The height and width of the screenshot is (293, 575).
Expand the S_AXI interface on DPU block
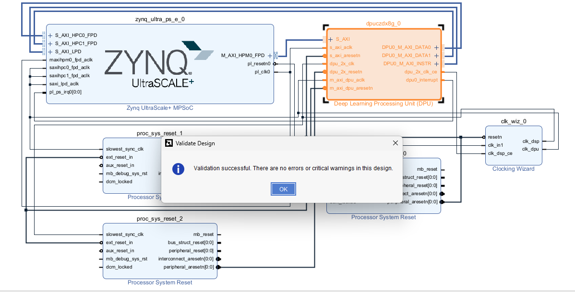330,39
